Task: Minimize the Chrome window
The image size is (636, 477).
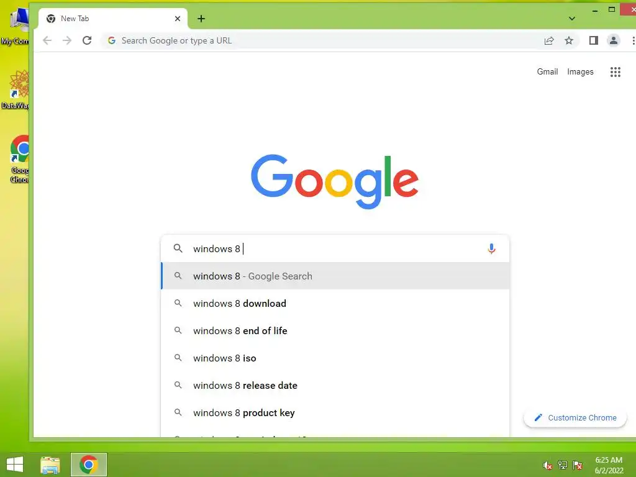Action: [x=594, y=10]
